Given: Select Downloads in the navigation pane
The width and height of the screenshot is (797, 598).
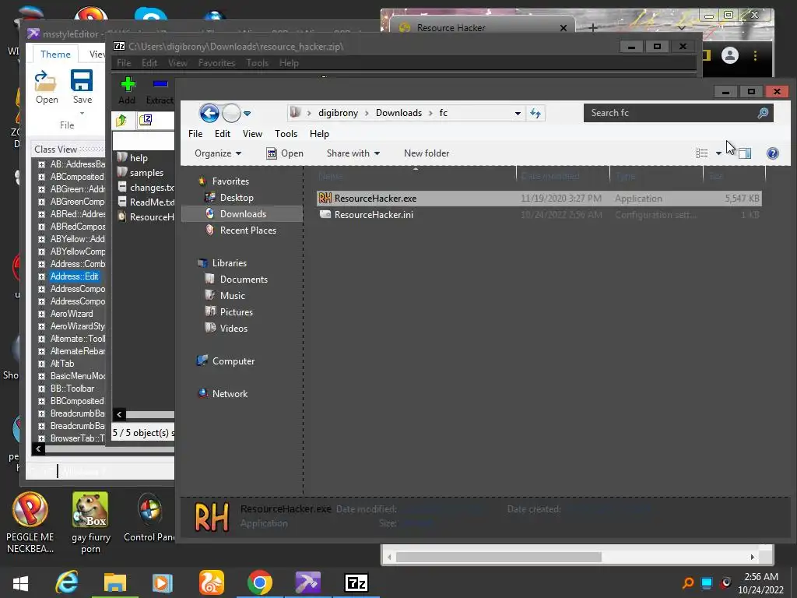Looking at the screenshot, I should coord(243,213).
